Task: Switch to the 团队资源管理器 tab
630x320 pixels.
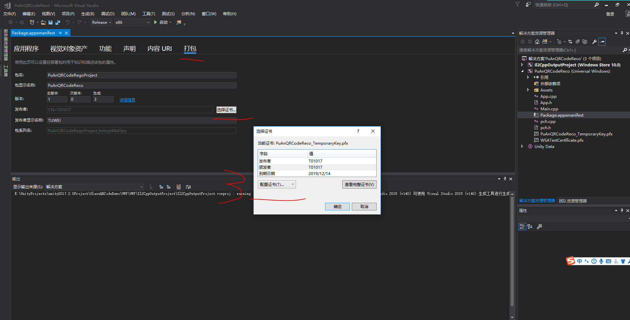Action: 573,201
